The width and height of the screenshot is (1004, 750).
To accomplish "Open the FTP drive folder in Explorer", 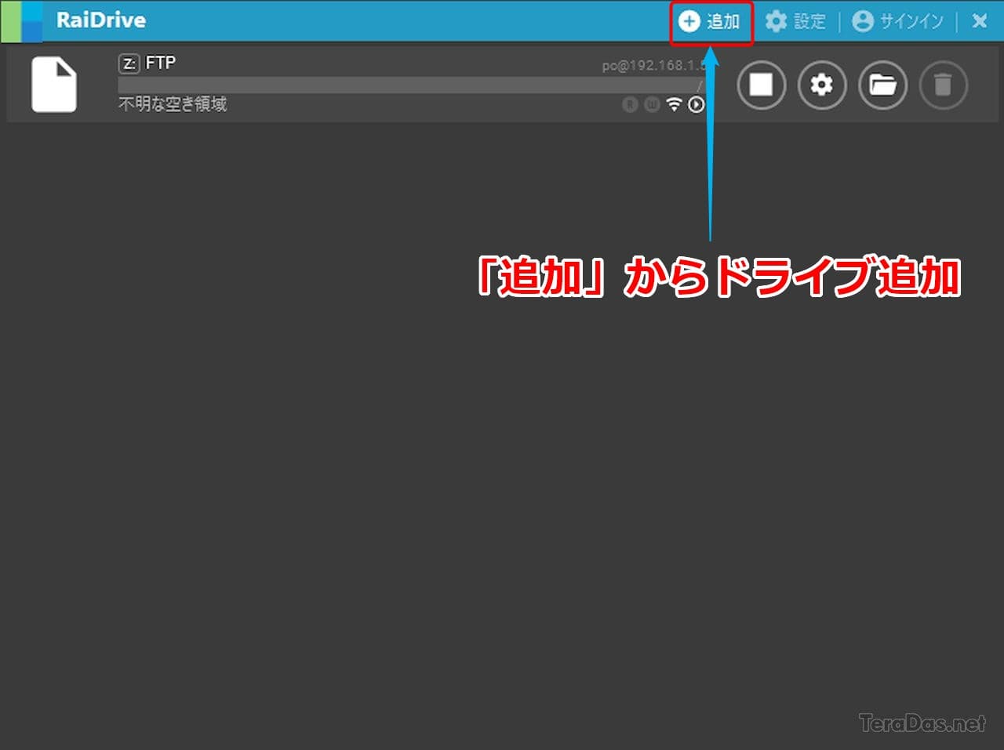I will (x=882, y=84).
